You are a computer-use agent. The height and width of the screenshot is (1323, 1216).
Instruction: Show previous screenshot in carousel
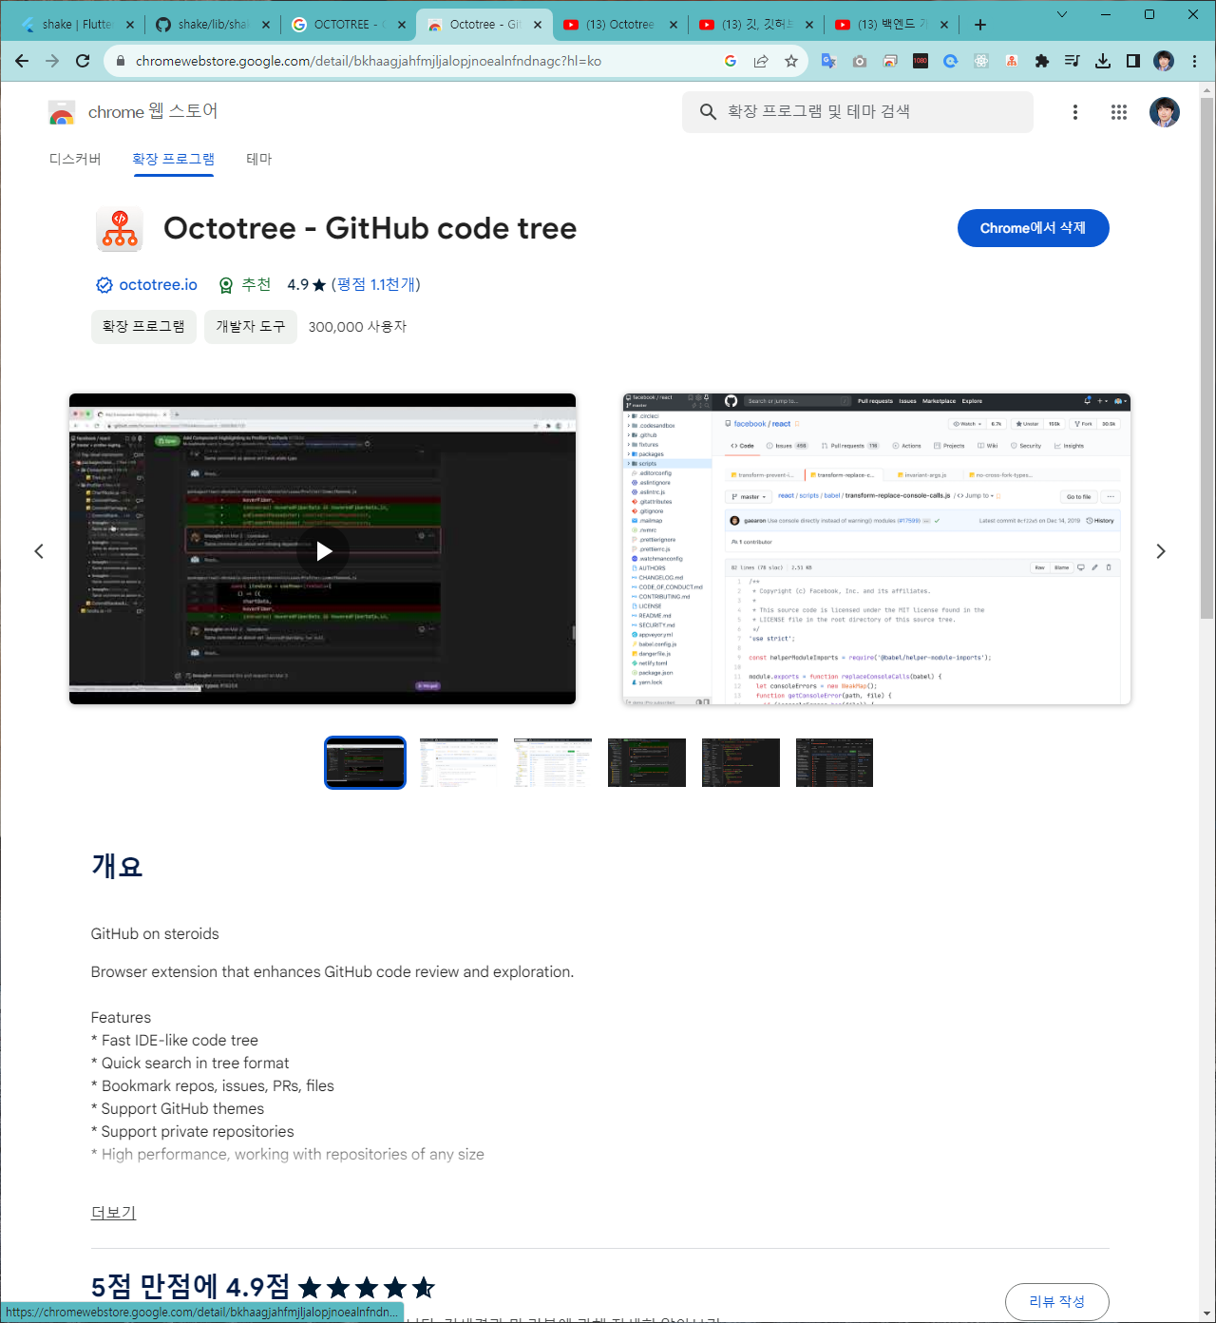click(39, 551)
